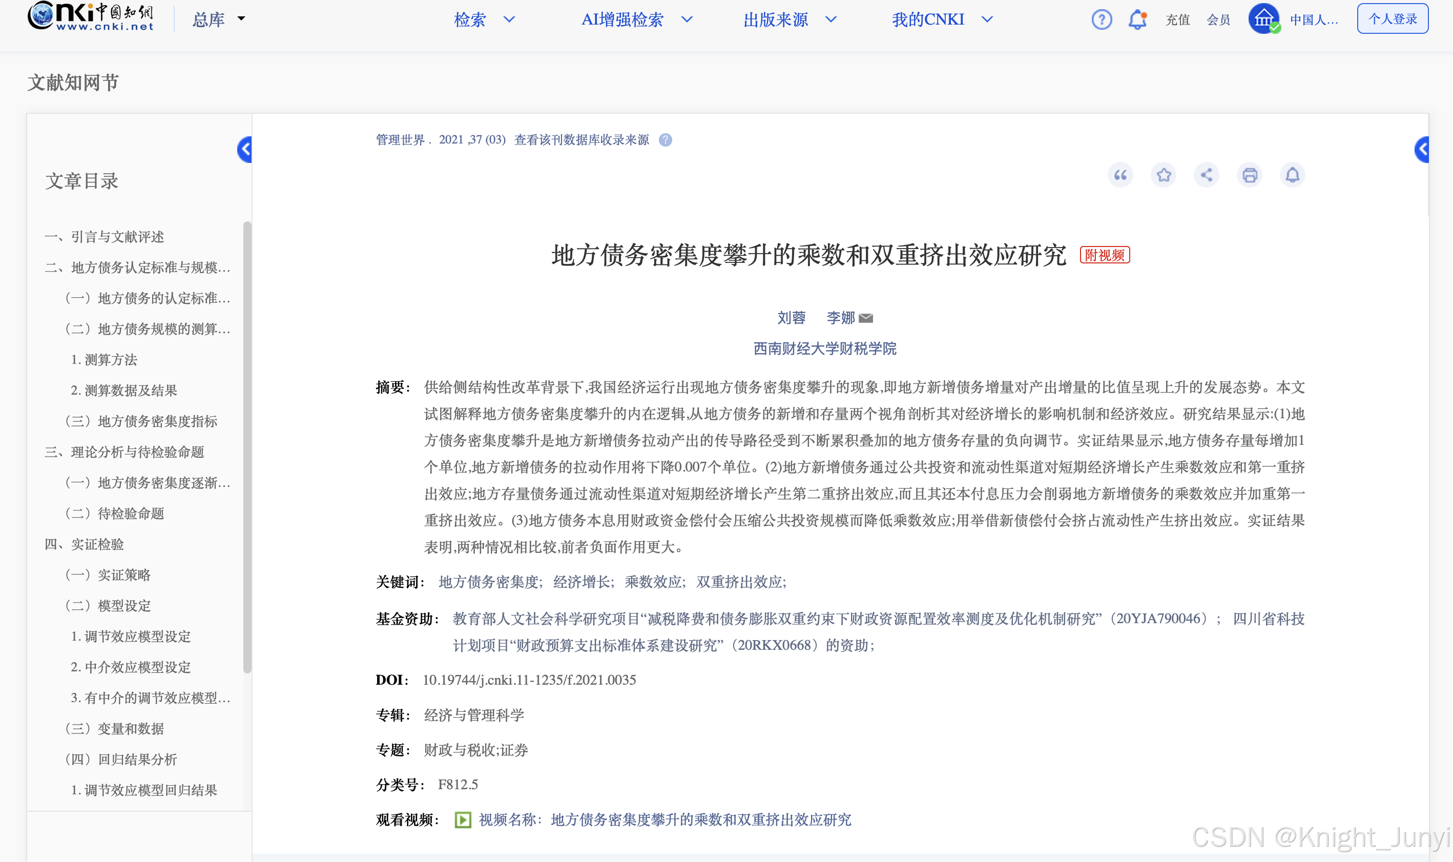The height and width of the screenshot is (862, 1453).
Task: Click the star favorite icon
Action: click(1163, 175)
